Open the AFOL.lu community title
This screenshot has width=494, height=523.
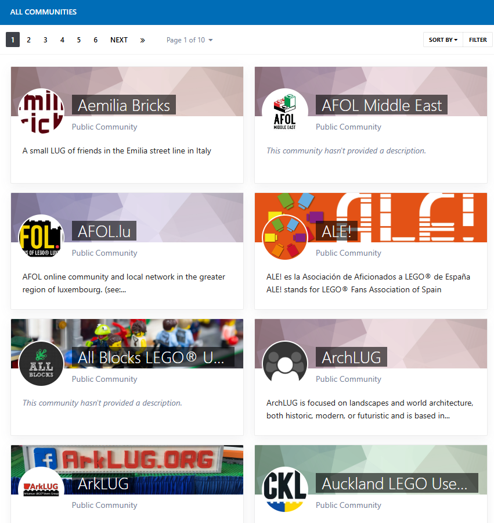(104, 231)
